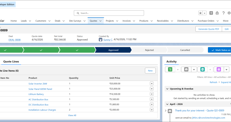
Task: Open row actions for DC Distribution Box
Action: [151, 104]
